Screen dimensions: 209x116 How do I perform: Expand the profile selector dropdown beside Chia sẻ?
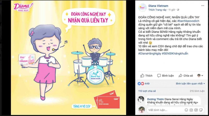200,76
